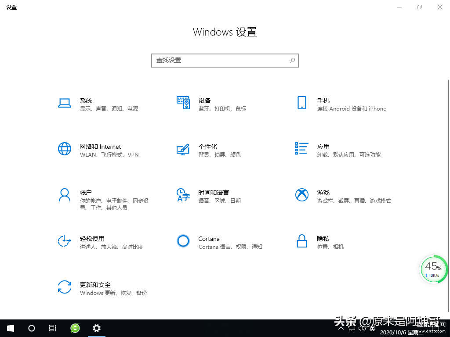Click the 个性化 personalization brush icon
This screenshot has height=337, width=450.
click(183, 149)
